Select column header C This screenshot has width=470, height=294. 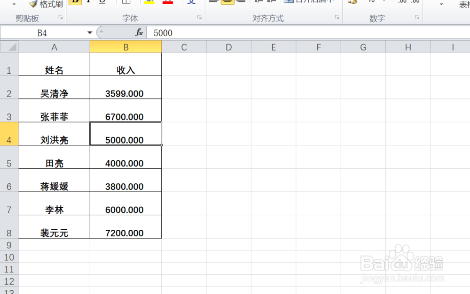tap(184, 47)
